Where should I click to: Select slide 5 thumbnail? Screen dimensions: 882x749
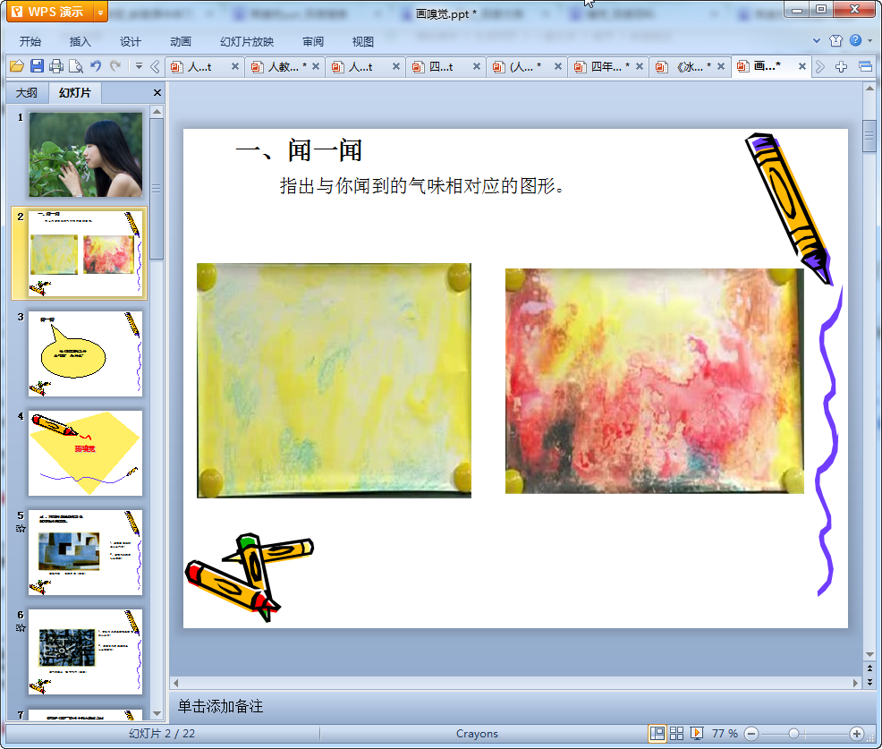point(86,553)
